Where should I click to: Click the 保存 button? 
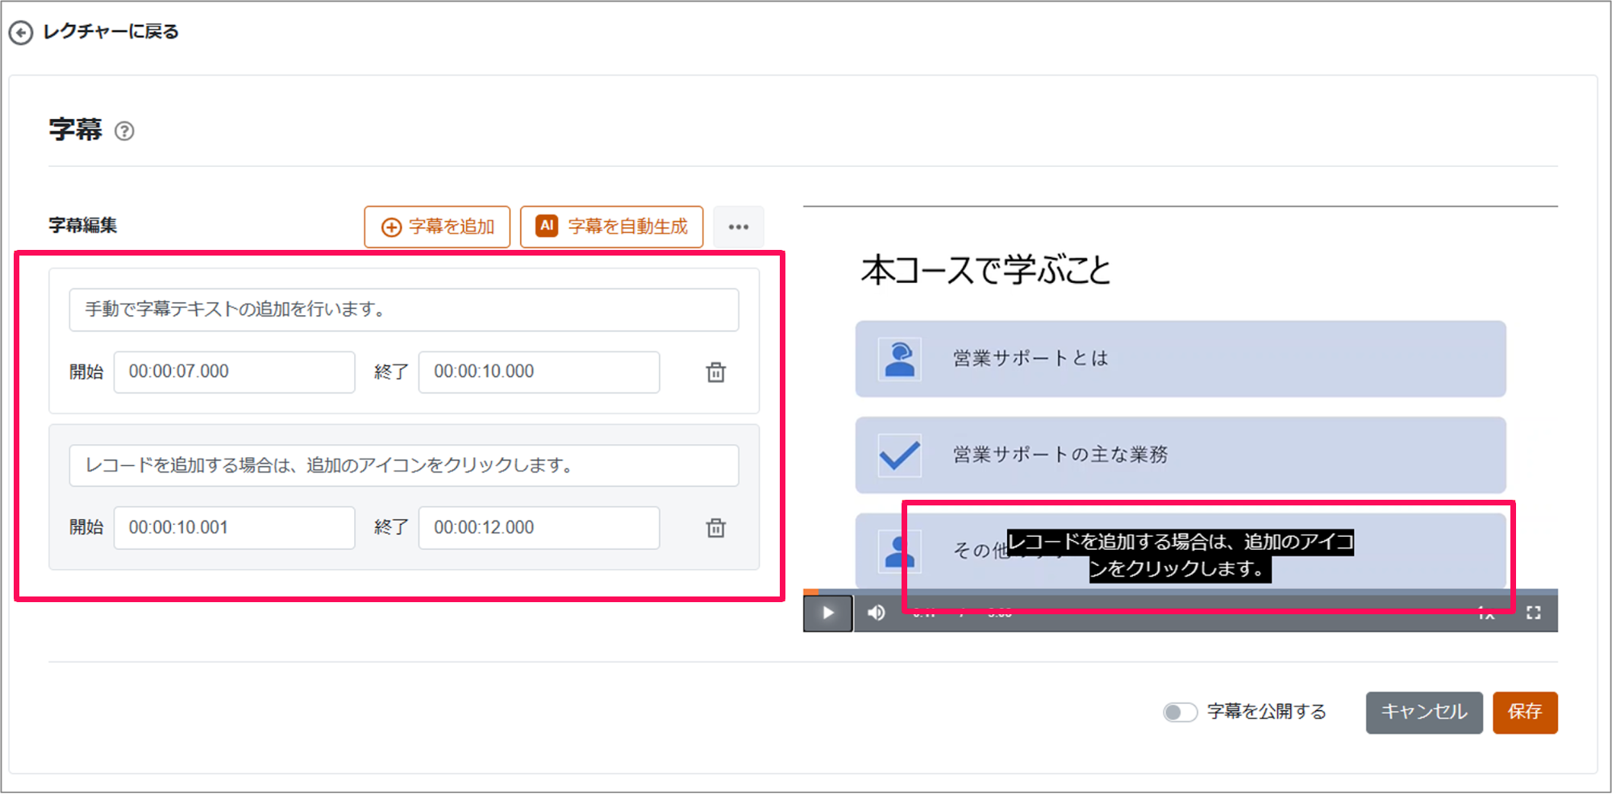(1525, 713)
